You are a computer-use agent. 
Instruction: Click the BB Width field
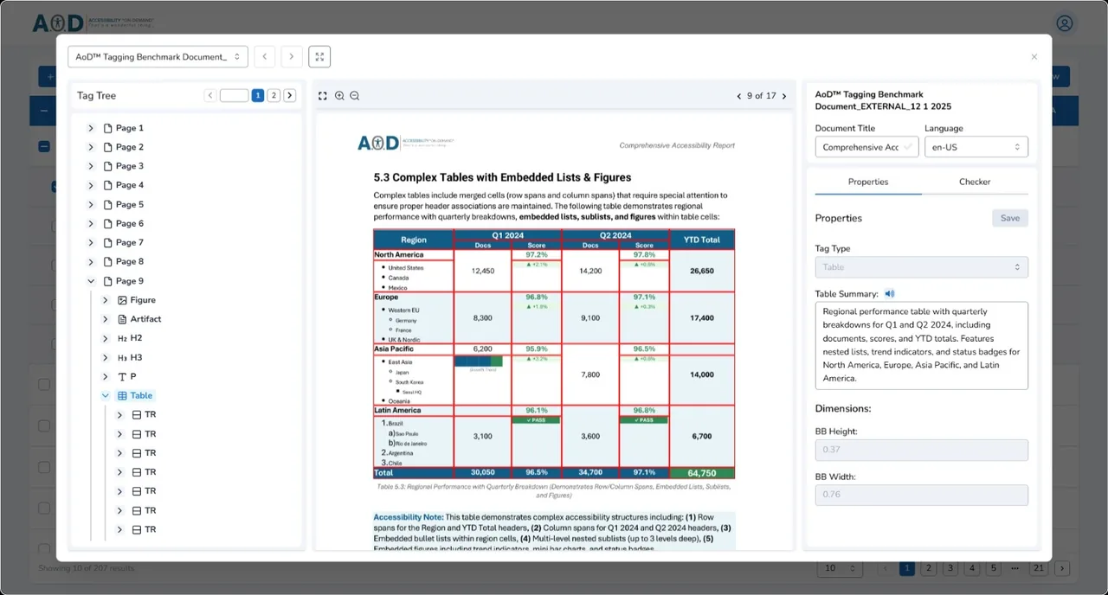[921, 495]
